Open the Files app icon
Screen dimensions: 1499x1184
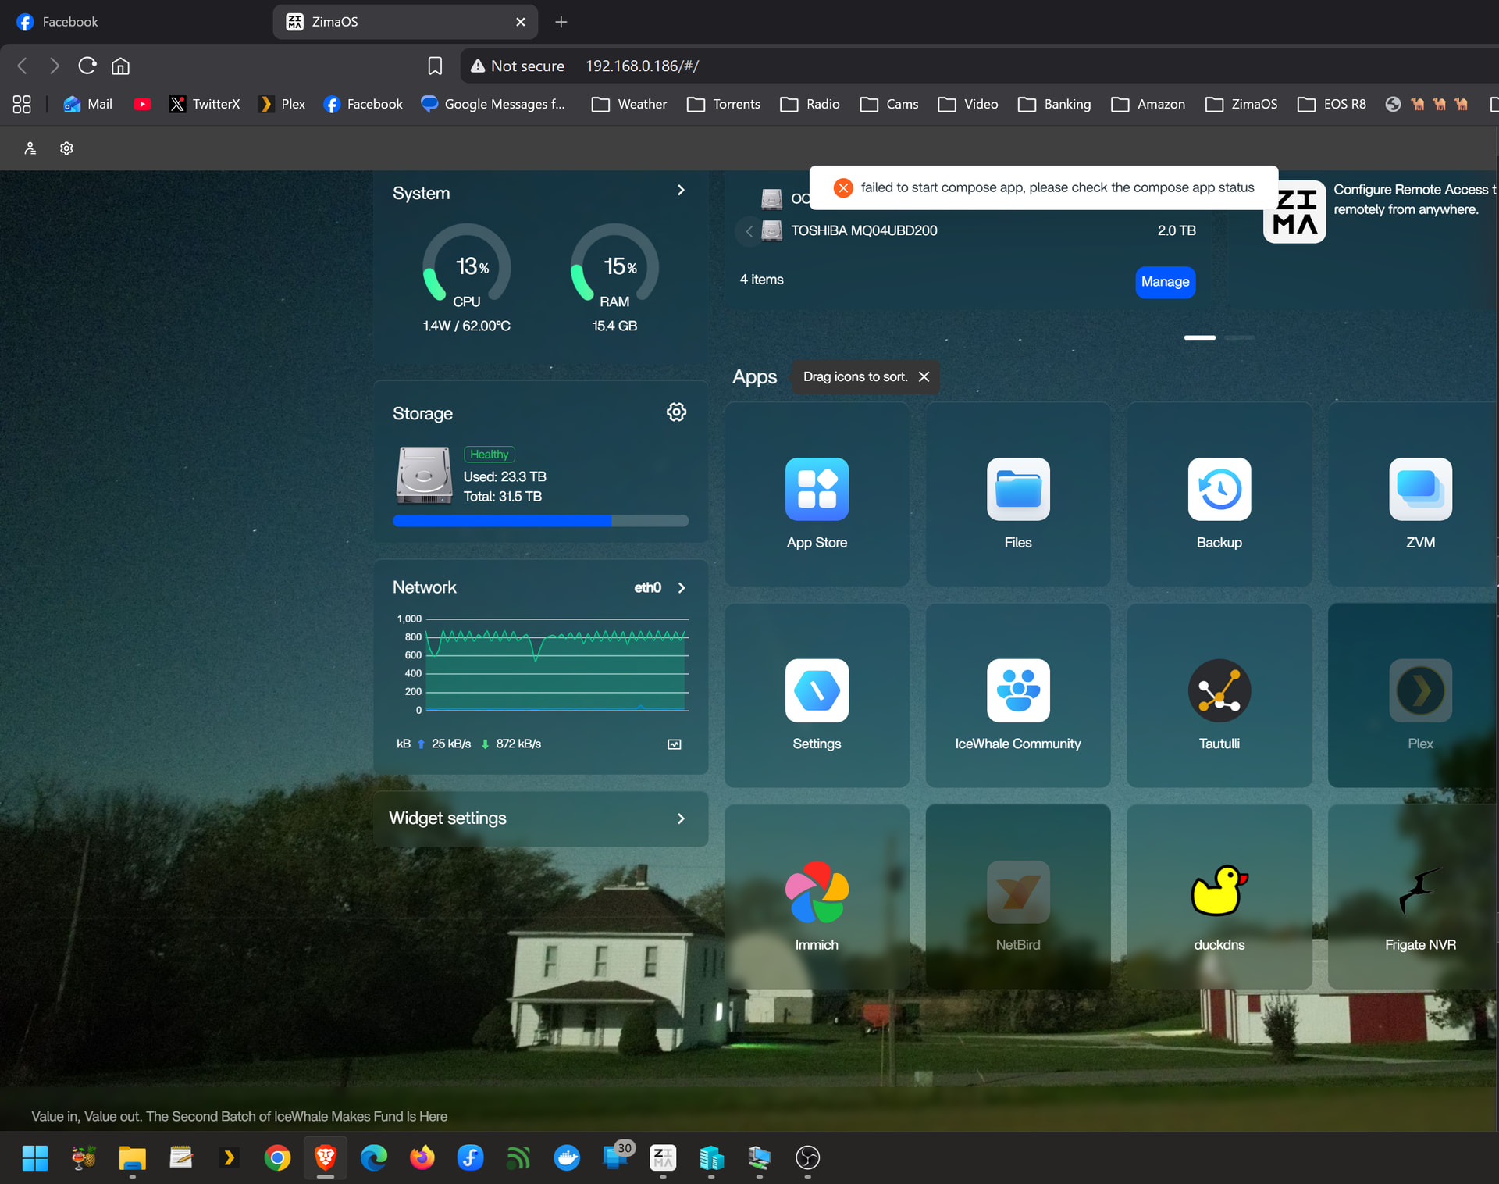click(x=1017, y=490)
